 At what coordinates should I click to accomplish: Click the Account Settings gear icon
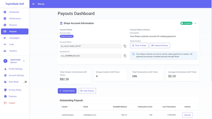[5, 75]
